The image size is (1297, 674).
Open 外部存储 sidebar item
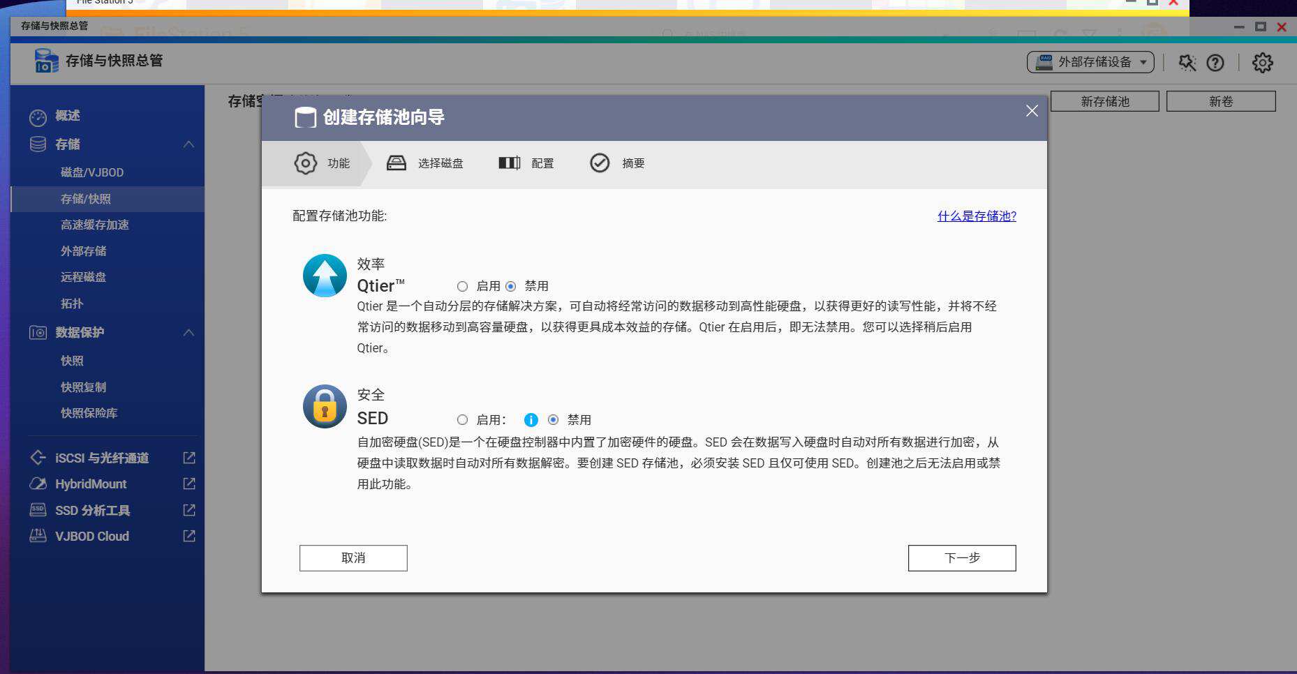(x=84, y=251)
